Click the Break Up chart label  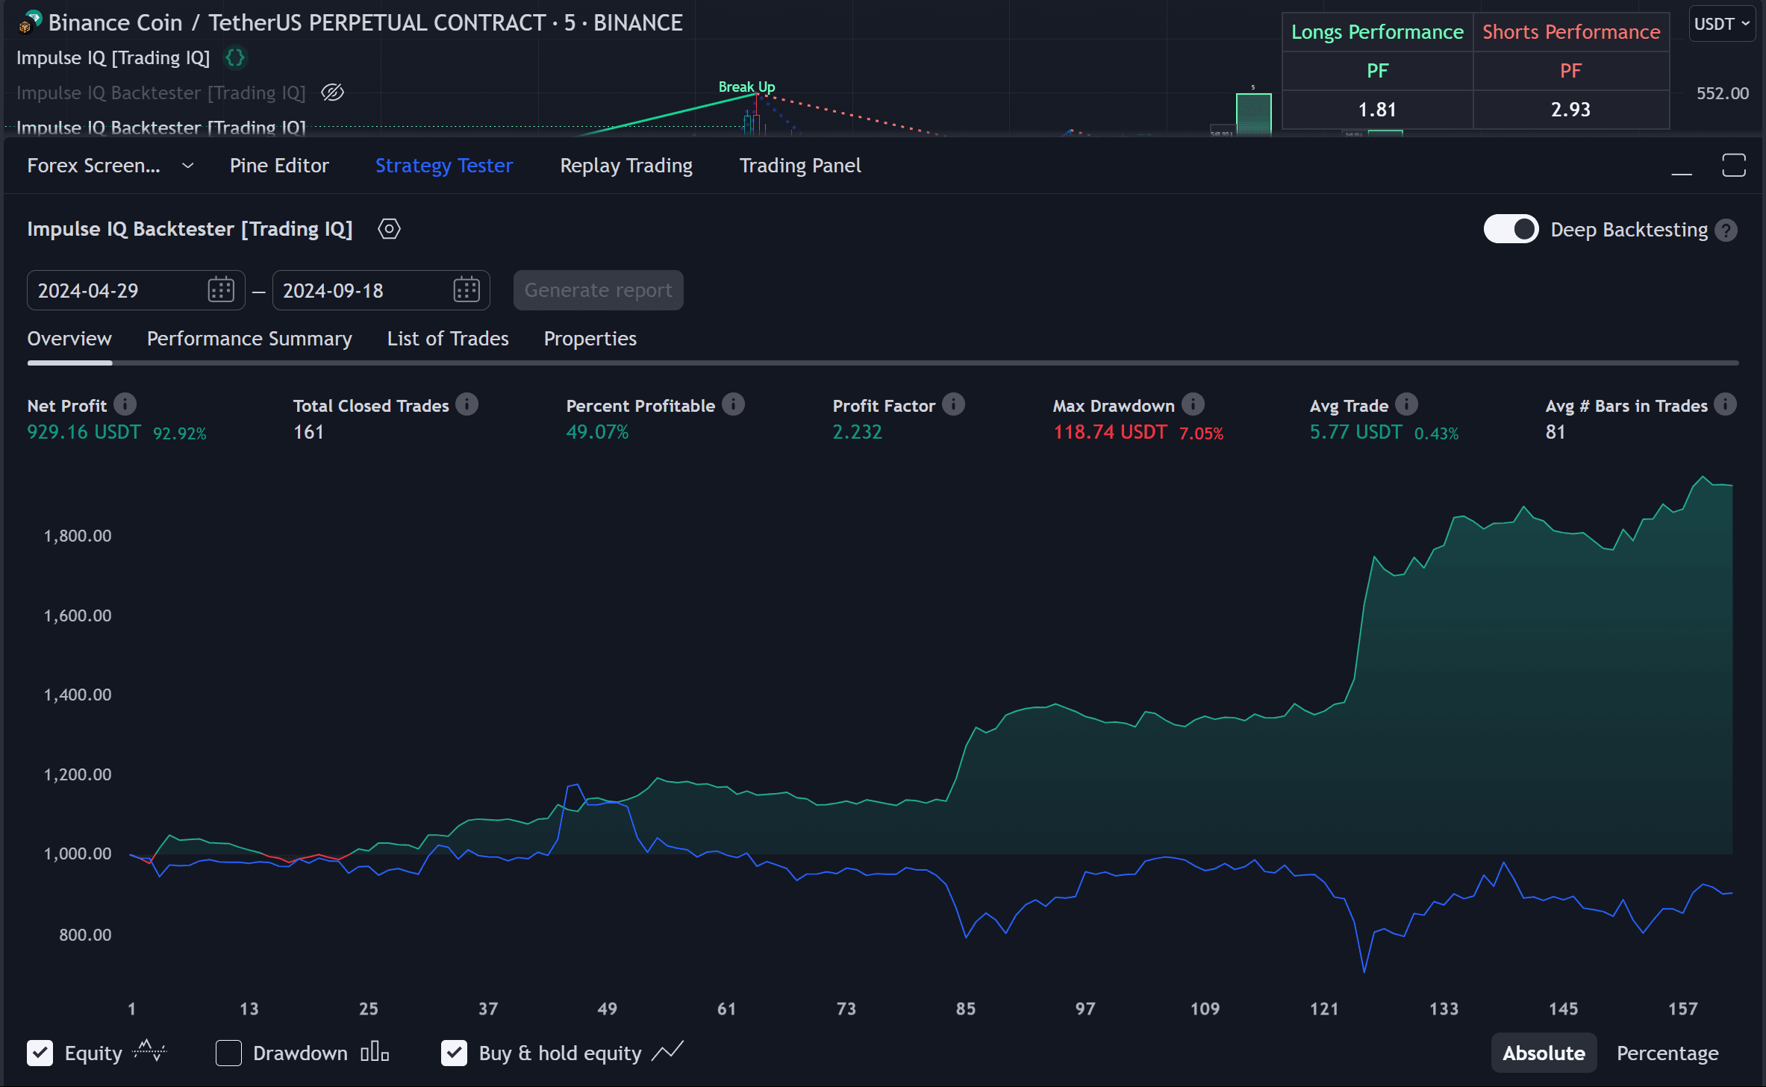coord(746,87)
